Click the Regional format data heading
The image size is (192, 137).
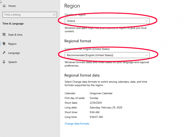[82, 75]
